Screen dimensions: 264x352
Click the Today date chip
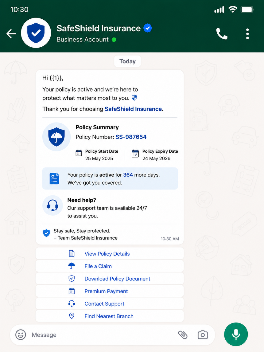click(x=127, y=61)
